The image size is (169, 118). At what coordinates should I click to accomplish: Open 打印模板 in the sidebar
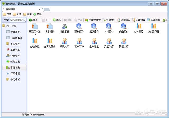point(13,74)
